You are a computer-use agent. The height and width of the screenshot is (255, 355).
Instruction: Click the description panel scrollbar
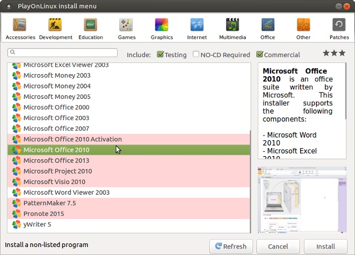(345, 91)
